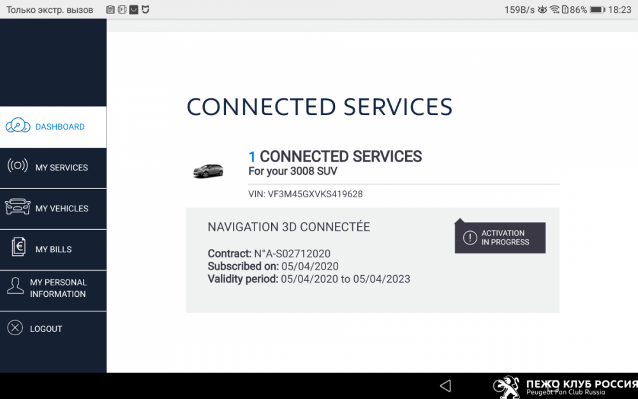Click the Logout circled-X icon
The image size is (638, 399).
[x=16, y=328]
